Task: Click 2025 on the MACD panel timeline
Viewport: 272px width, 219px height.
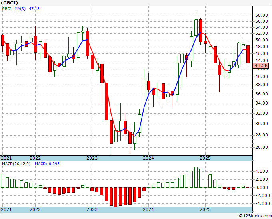Action: tap(205, 210)
